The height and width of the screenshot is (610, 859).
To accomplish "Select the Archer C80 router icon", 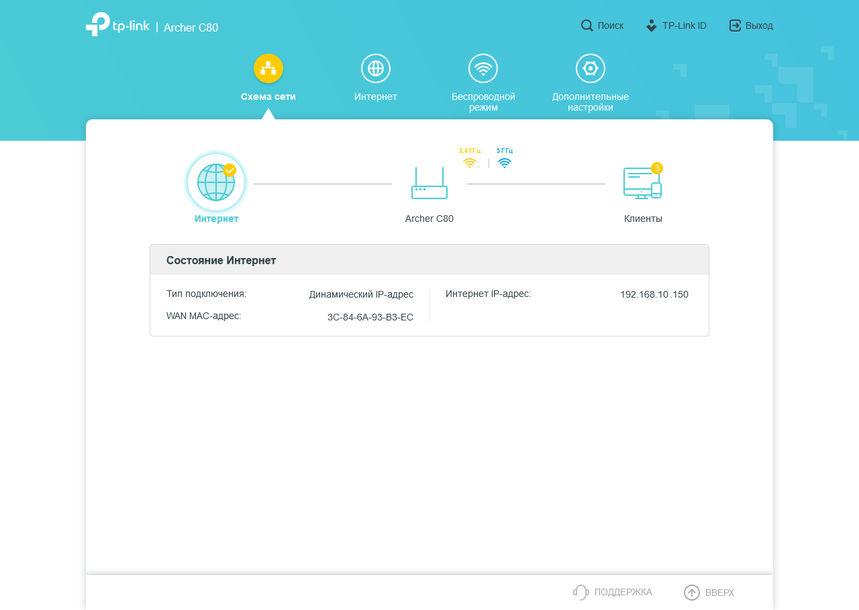I will (429, 183).
